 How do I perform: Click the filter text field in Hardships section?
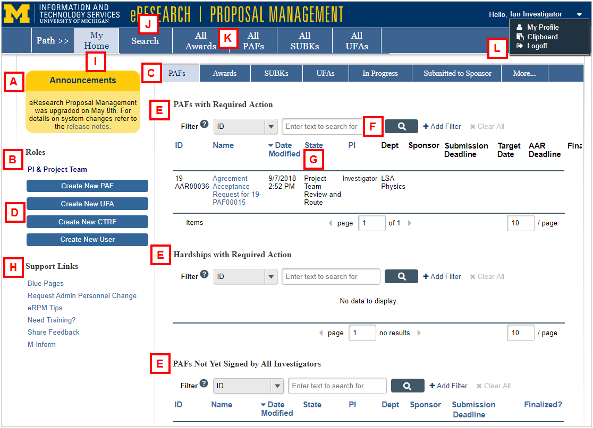331,277
